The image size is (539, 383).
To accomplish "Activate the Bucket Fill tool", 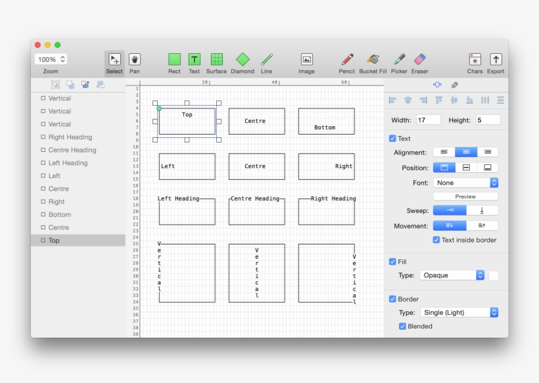I will [x=373, y=59].
